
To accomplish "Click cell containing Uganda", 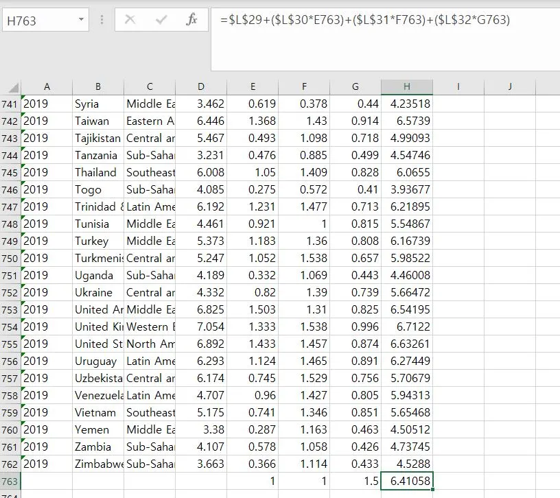I will click(x=98, y=275).
